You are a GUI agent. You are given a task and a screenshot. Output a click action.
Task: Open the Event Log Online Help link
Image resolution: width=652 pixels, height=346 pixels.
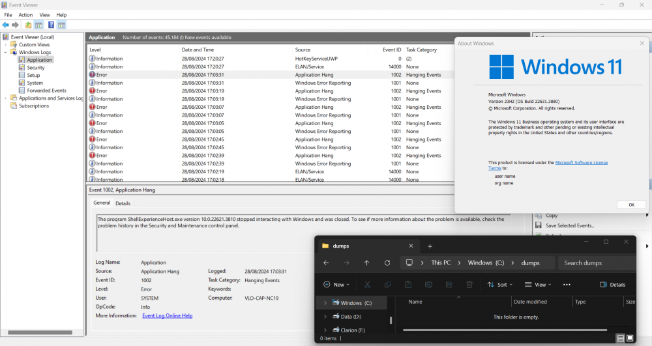[x=167, y=315]
